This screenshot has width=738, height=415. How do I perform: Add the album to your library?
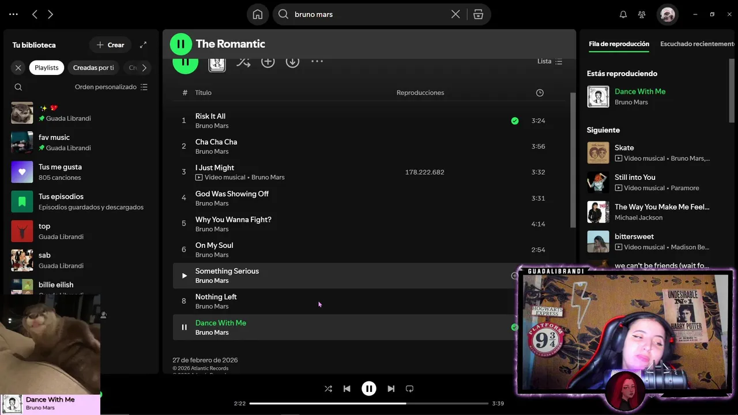pyautogui.click(x=268, y=62)
